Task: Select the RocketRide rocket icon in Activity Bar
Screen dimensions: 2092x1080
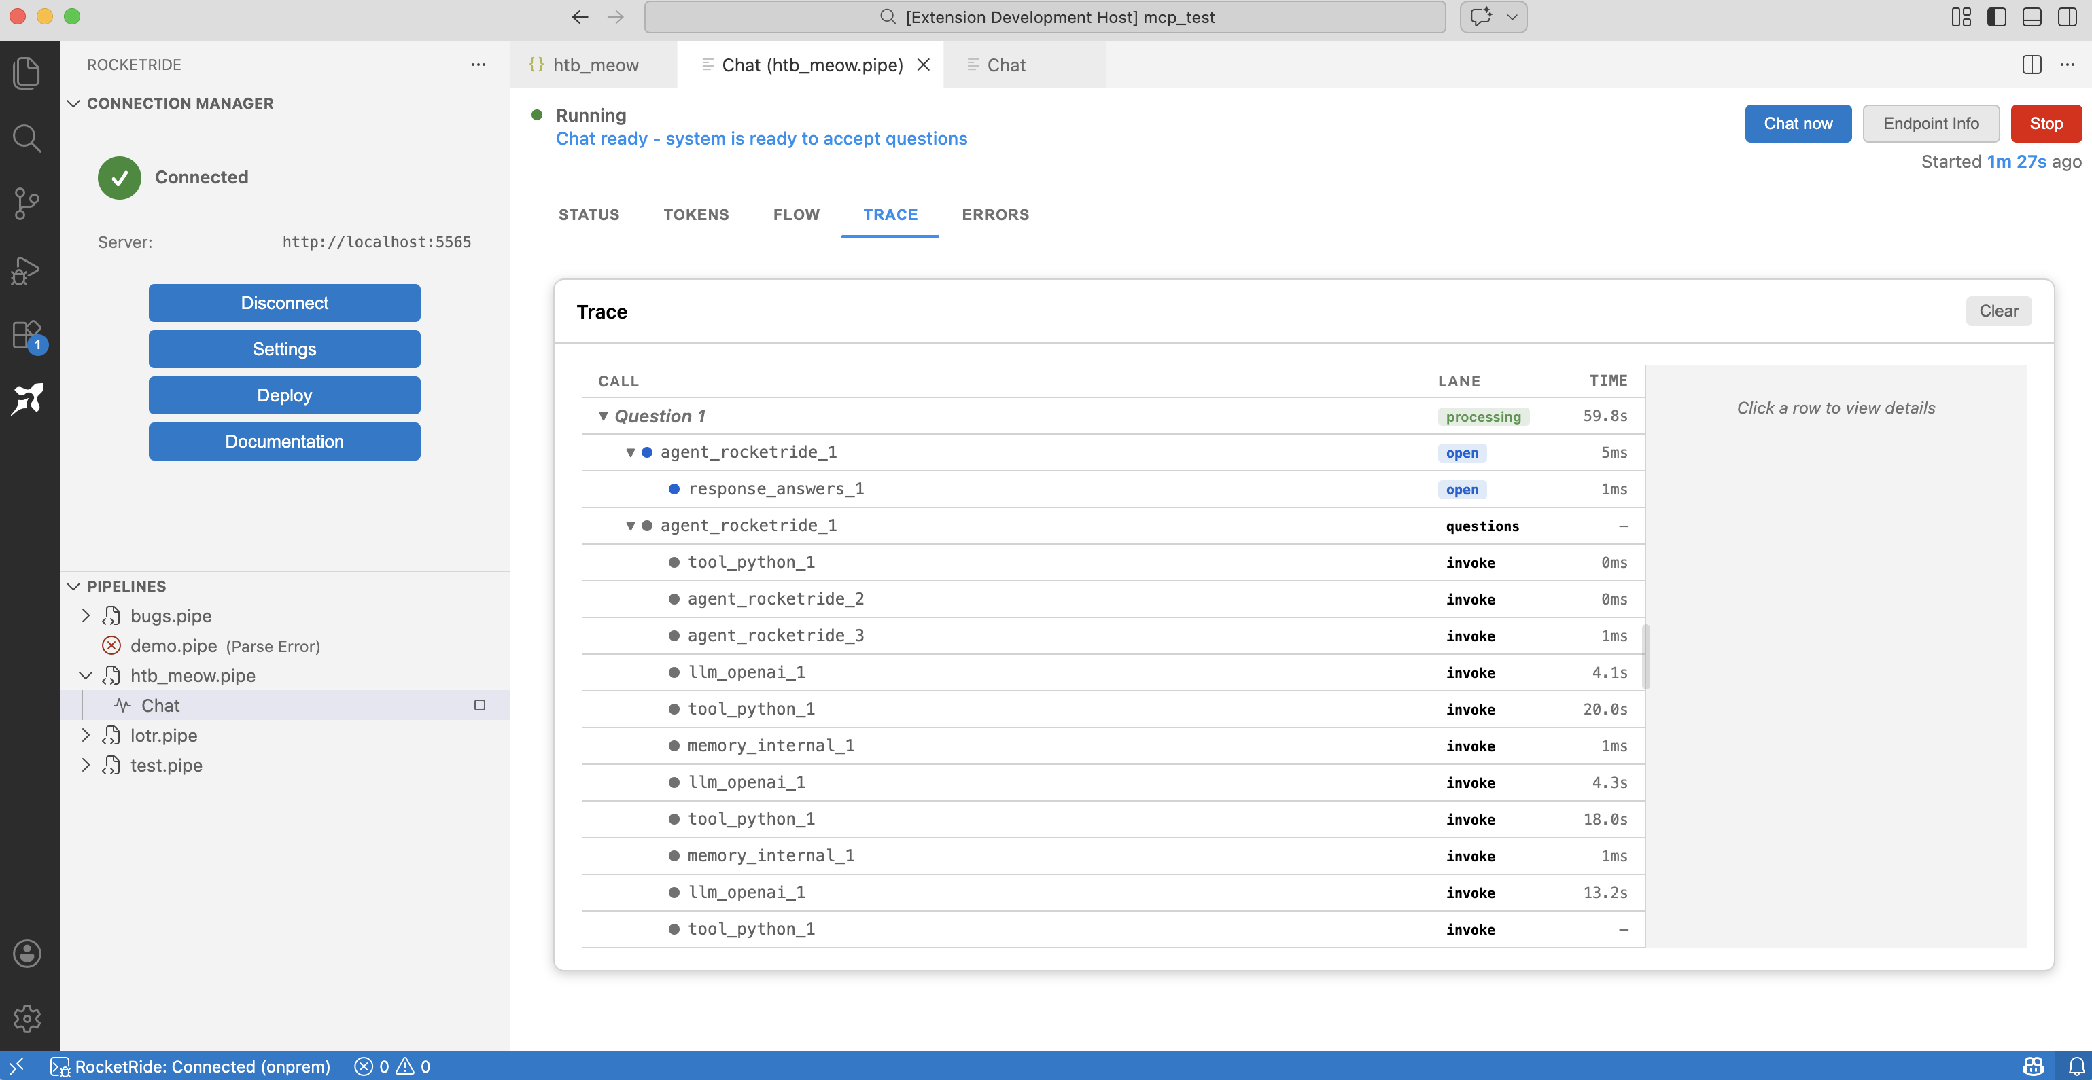Action: [27, 399]
